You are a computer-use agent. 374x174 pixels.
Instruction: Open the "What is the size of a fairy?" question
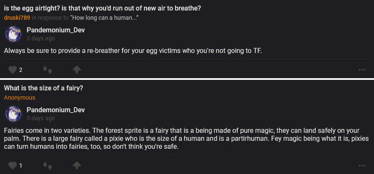pos(44,89)
